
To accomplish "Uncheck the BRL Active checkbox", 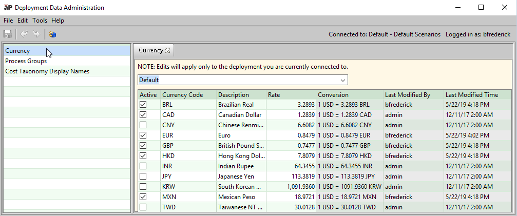I will pyautogui.click(x=143, y=104).
